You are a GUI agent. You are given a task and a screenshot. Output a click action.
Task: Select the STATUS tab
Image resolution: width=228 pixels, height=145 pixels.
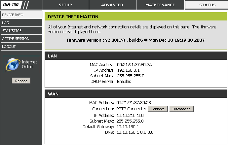[207, 5]
